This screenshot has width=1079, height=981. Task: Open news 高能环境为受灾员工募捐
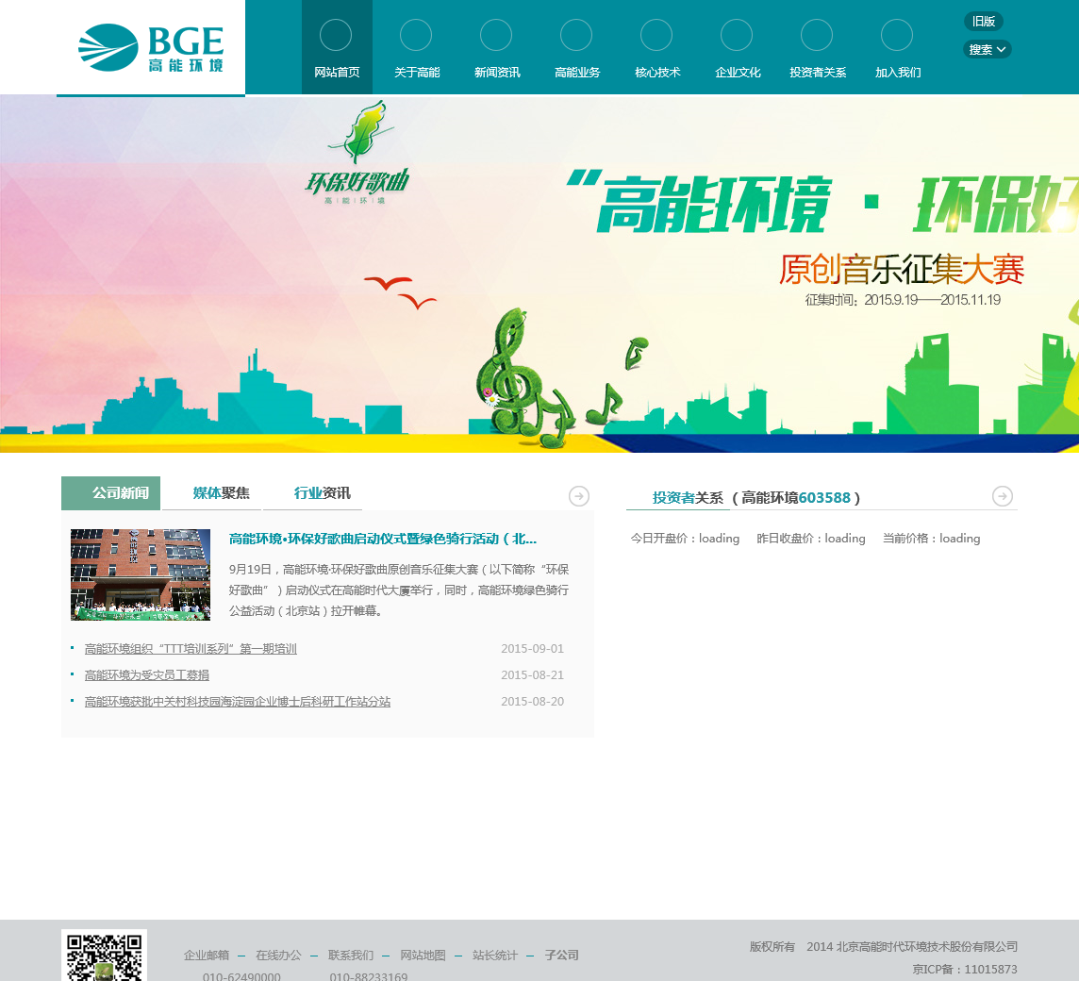pos(146,675)
